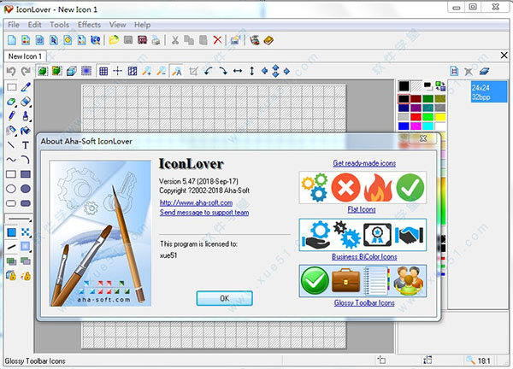Click the Flat Icons link
Viewport: 513px width, 369px height.
pos(362,209)
